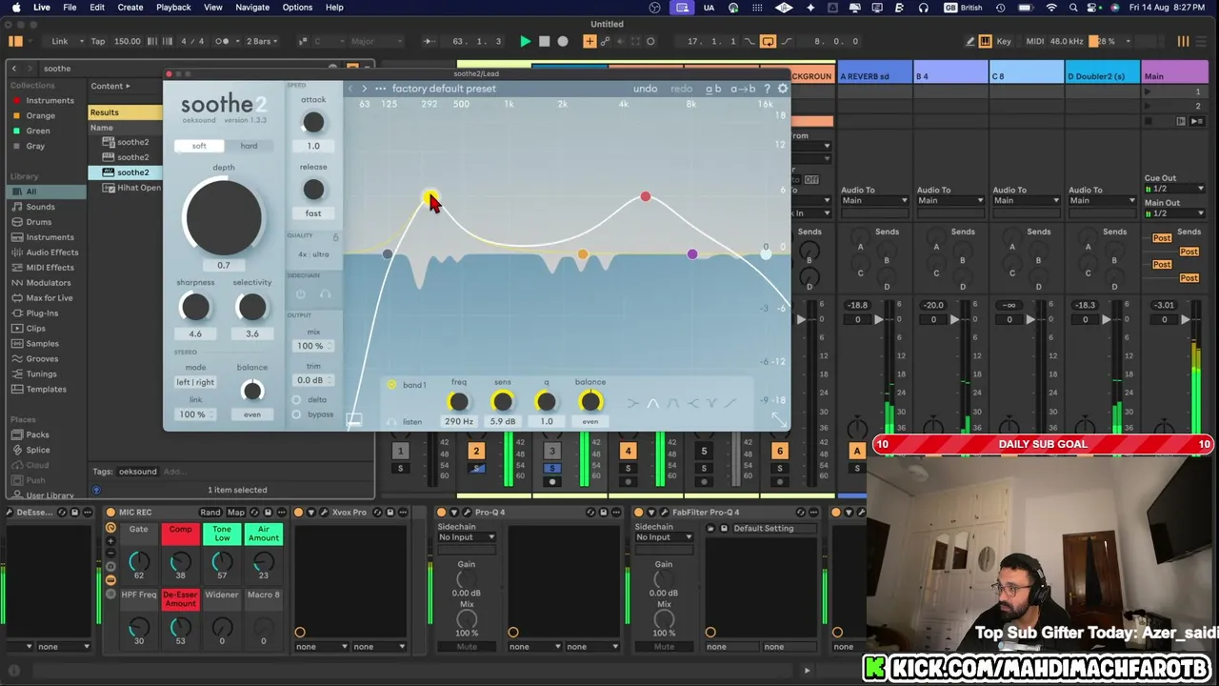1219x686 pixels.
Task: Select soft mode in soothe2
Action: point(199,146)
